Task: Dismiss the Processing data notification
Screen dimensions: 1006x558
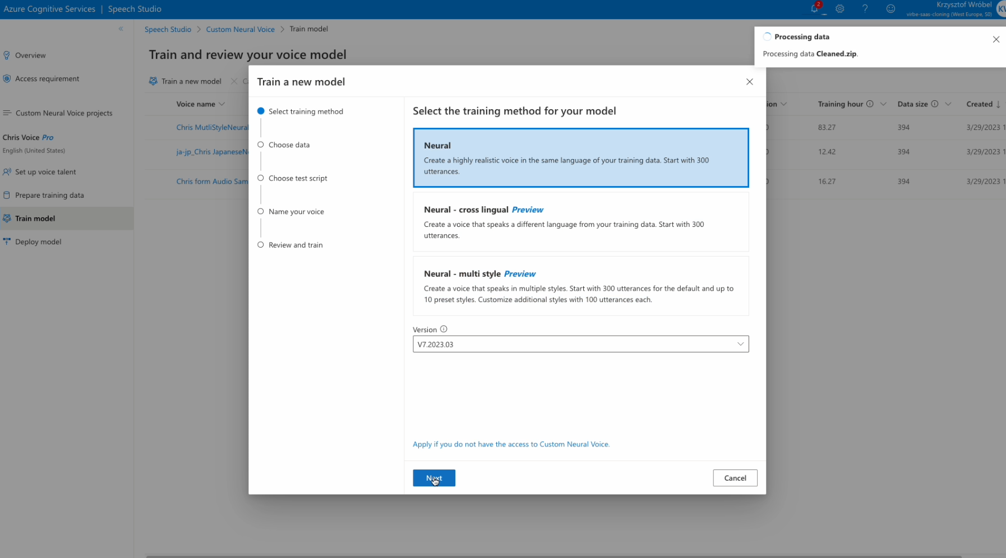Action: (996, 39)
